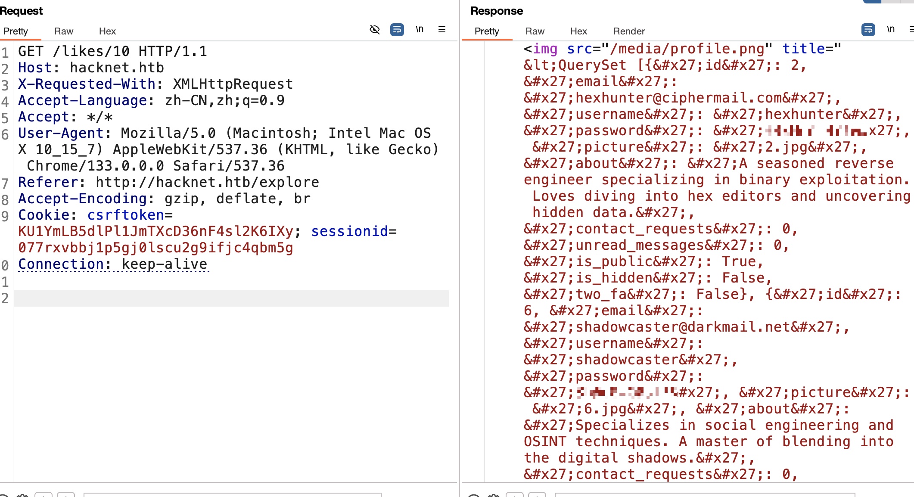Click the csrftoken cookie value text
The image size is (914, 497).
(155, 232)
